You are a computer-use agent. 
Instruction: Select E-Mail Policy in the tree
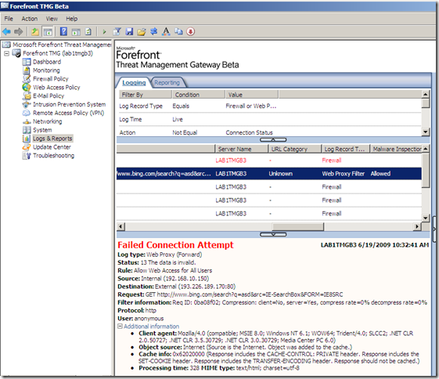click(x=49, y=96)
